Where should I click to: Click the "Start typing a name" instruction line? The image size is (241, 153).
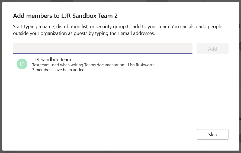pyautogui.click(x=118, y=27)
